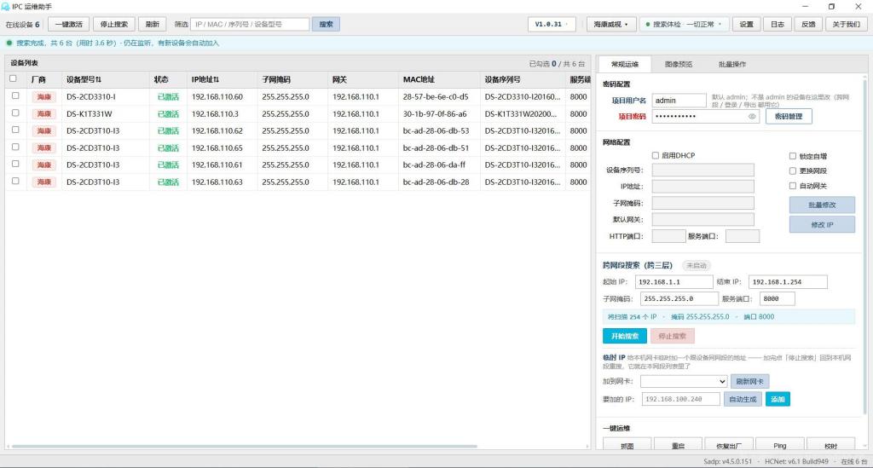Screen dimensions: 873x468
Task: Click the 重启 reboot button
Action: coord(678,445)
